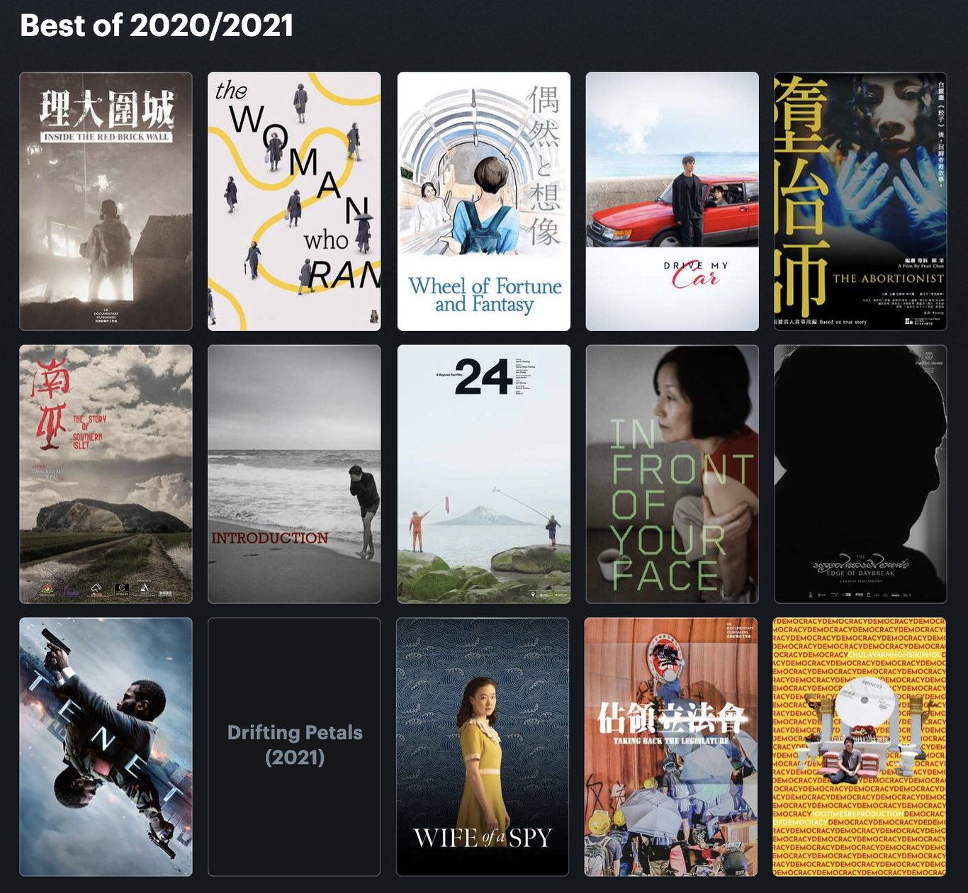Select the Tenet film poster
968x893 pixels.
[106, 747]
